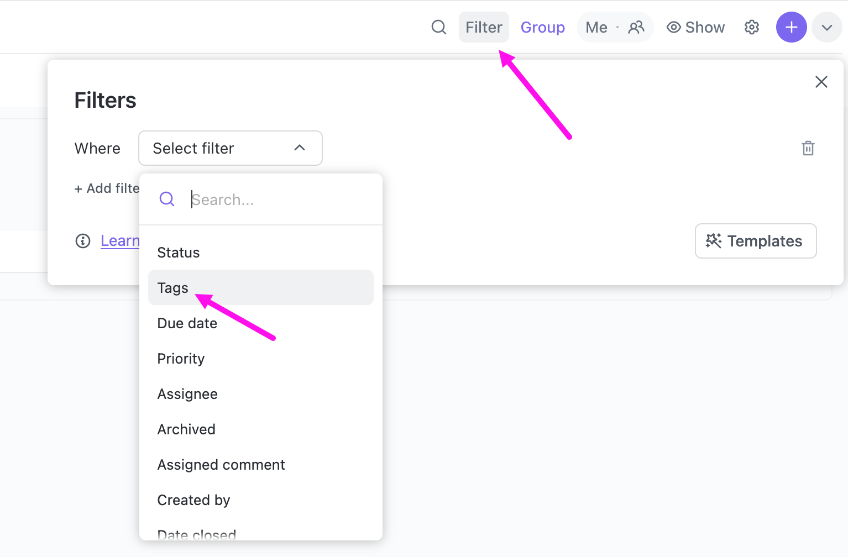
Task: Open the Templates panel
Action: pos(764,241)
